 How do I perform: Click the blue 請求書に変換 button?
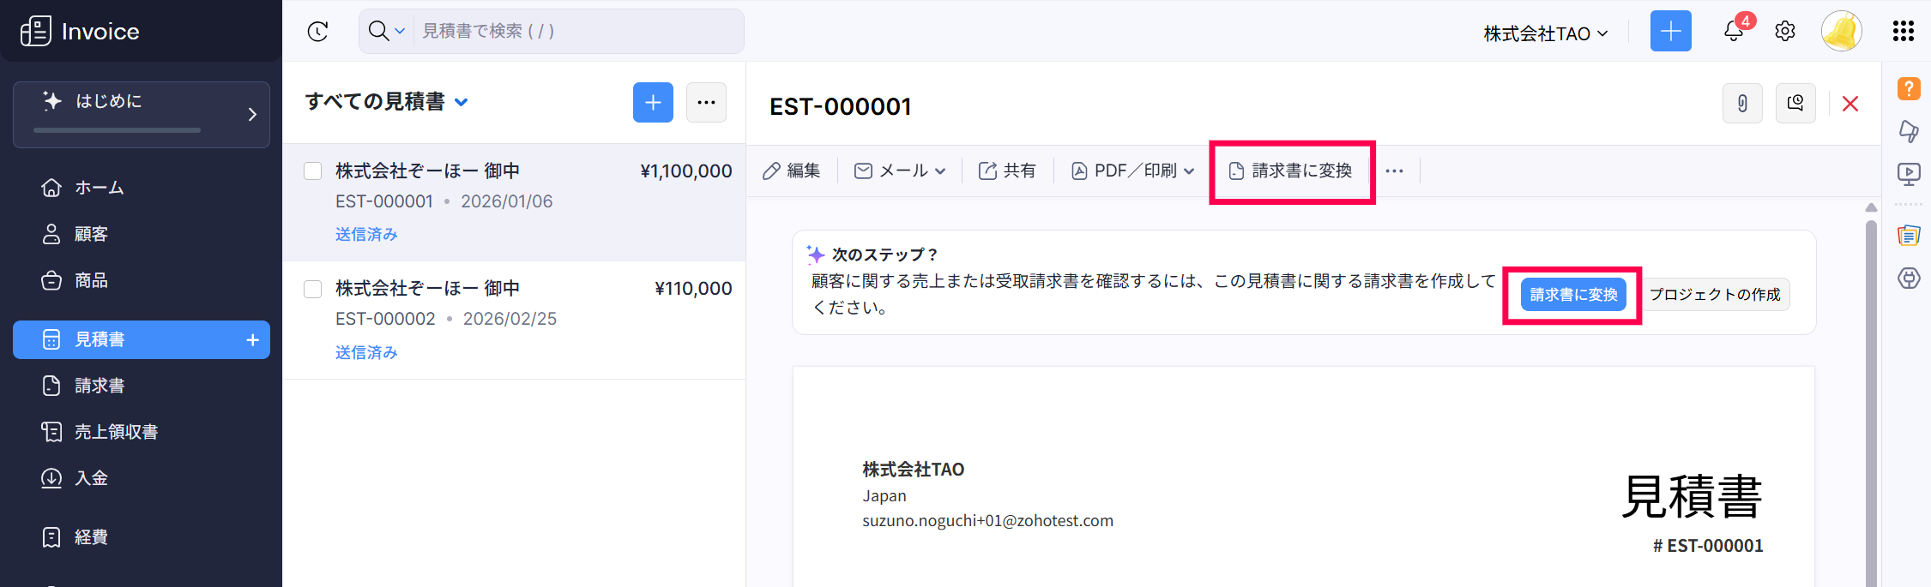click(x=1572, y=295)
